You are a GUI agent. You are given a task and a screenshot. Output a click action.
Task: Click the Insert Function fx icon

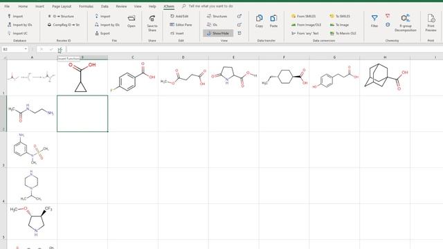click(60, 49)
